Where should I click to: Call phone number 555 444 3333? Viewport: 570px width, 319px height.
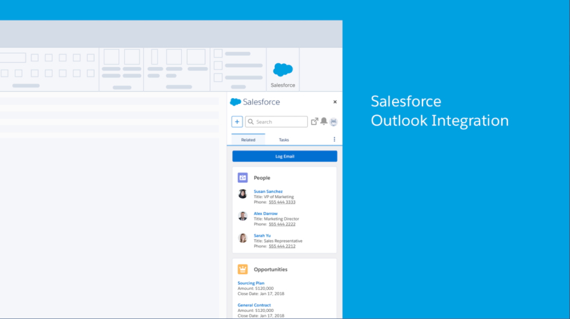pos(282,202)
